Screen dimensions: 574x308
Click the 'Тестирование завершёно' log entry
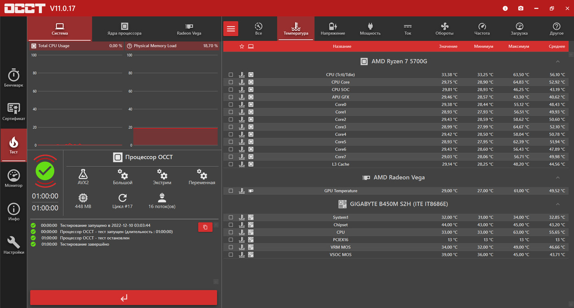[85, 244]
